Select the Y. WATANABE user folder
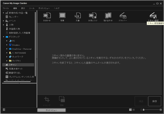This screenshot has width=164, height=114. pyautogui.click(x=19, y=53)
